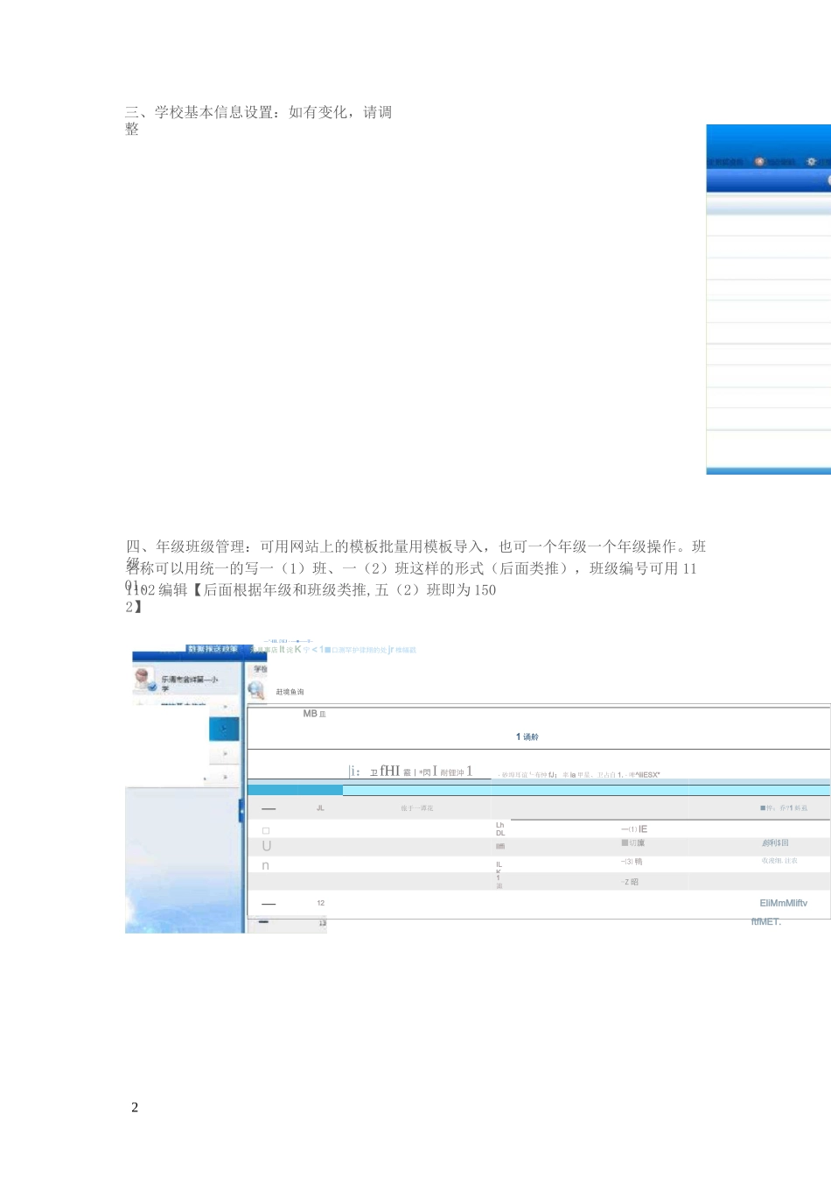Click the highlighted blue sidebar arrow
This screenshot has height=1177, width=831.
(224, 729)
